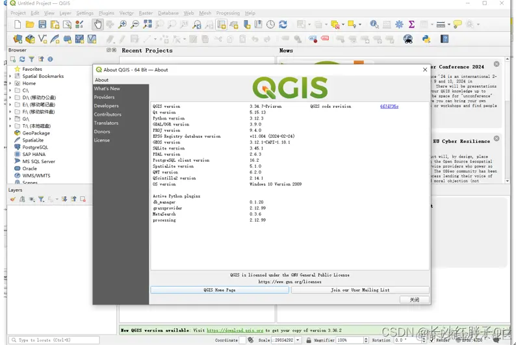Toggle the scale lock padlock icon

coord(309,340)
